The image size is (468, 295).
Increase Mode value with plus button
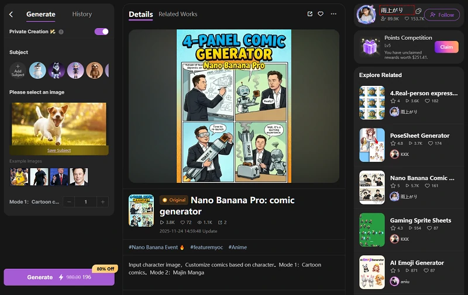[x=103, y=202]
